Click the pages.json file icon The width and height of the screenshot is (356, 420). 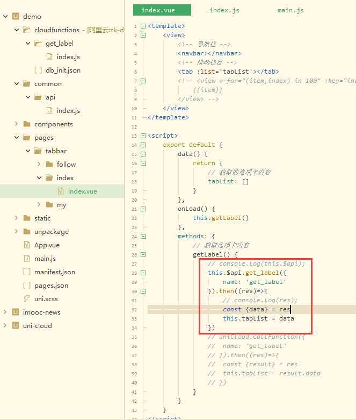27,285
